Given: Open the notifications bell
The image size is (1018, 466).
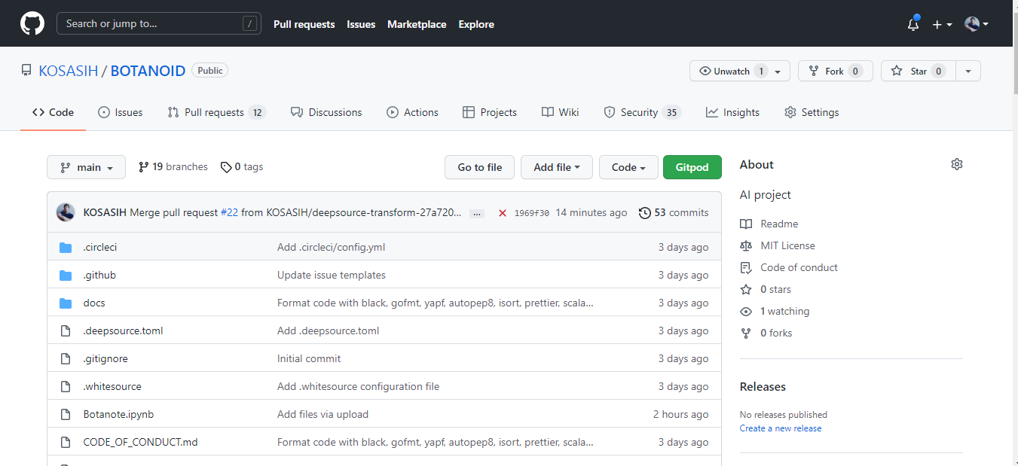Looking at the screenshot, I should point(913,24).
